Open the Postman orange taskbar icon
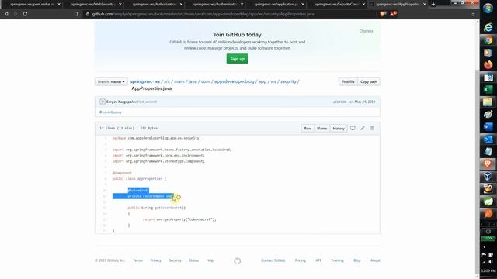 coord(488,214)
